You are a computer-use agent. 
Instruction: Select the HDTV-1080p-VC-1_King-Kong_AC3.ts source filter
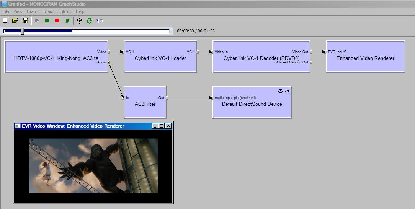56,56
